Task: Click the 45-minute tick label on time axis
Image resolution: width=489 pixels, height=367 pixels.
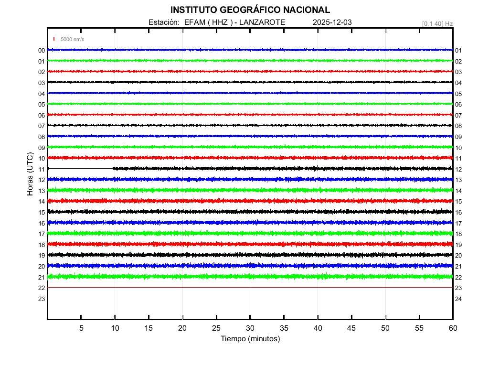Action: point(351,328)
